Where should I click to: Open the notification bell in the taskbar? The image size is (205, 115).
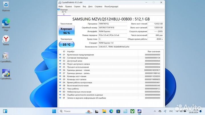coord(200,111)
